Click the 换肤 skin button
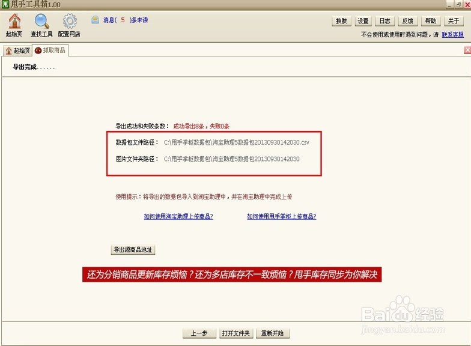 coord(341,21)
